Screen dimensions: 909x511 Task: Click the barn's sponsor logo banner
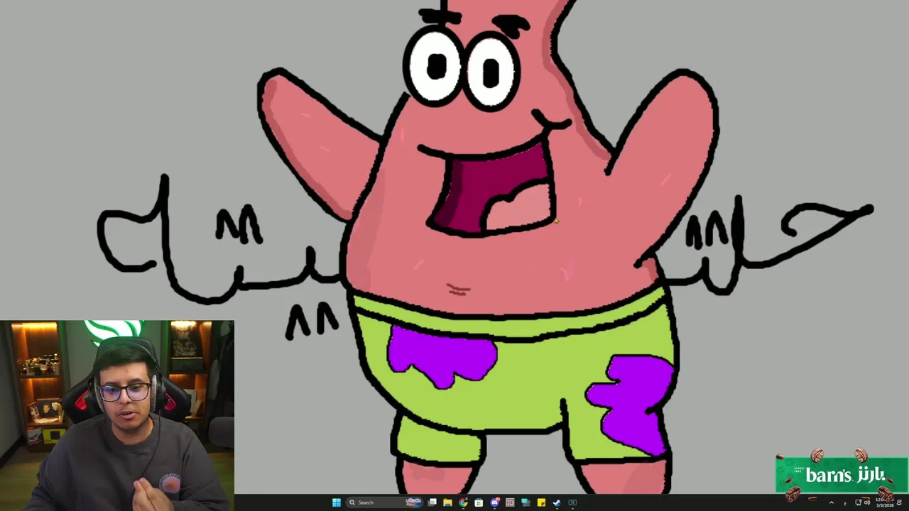pyautogui.click(x=842, y=475)
